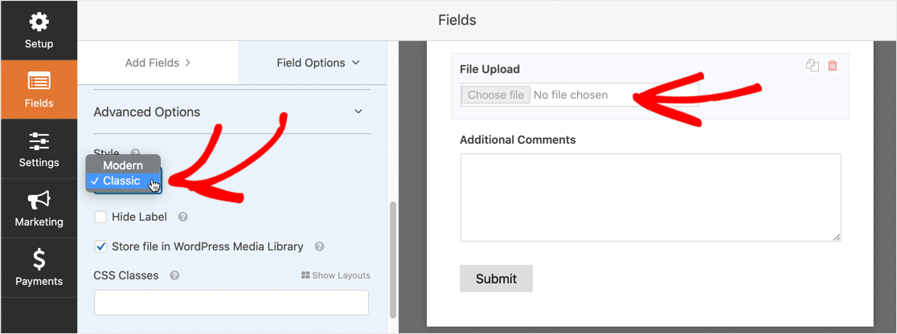Uncheck Store file in WordPress Media Library
897x334 pixels.
click(100, 246)
